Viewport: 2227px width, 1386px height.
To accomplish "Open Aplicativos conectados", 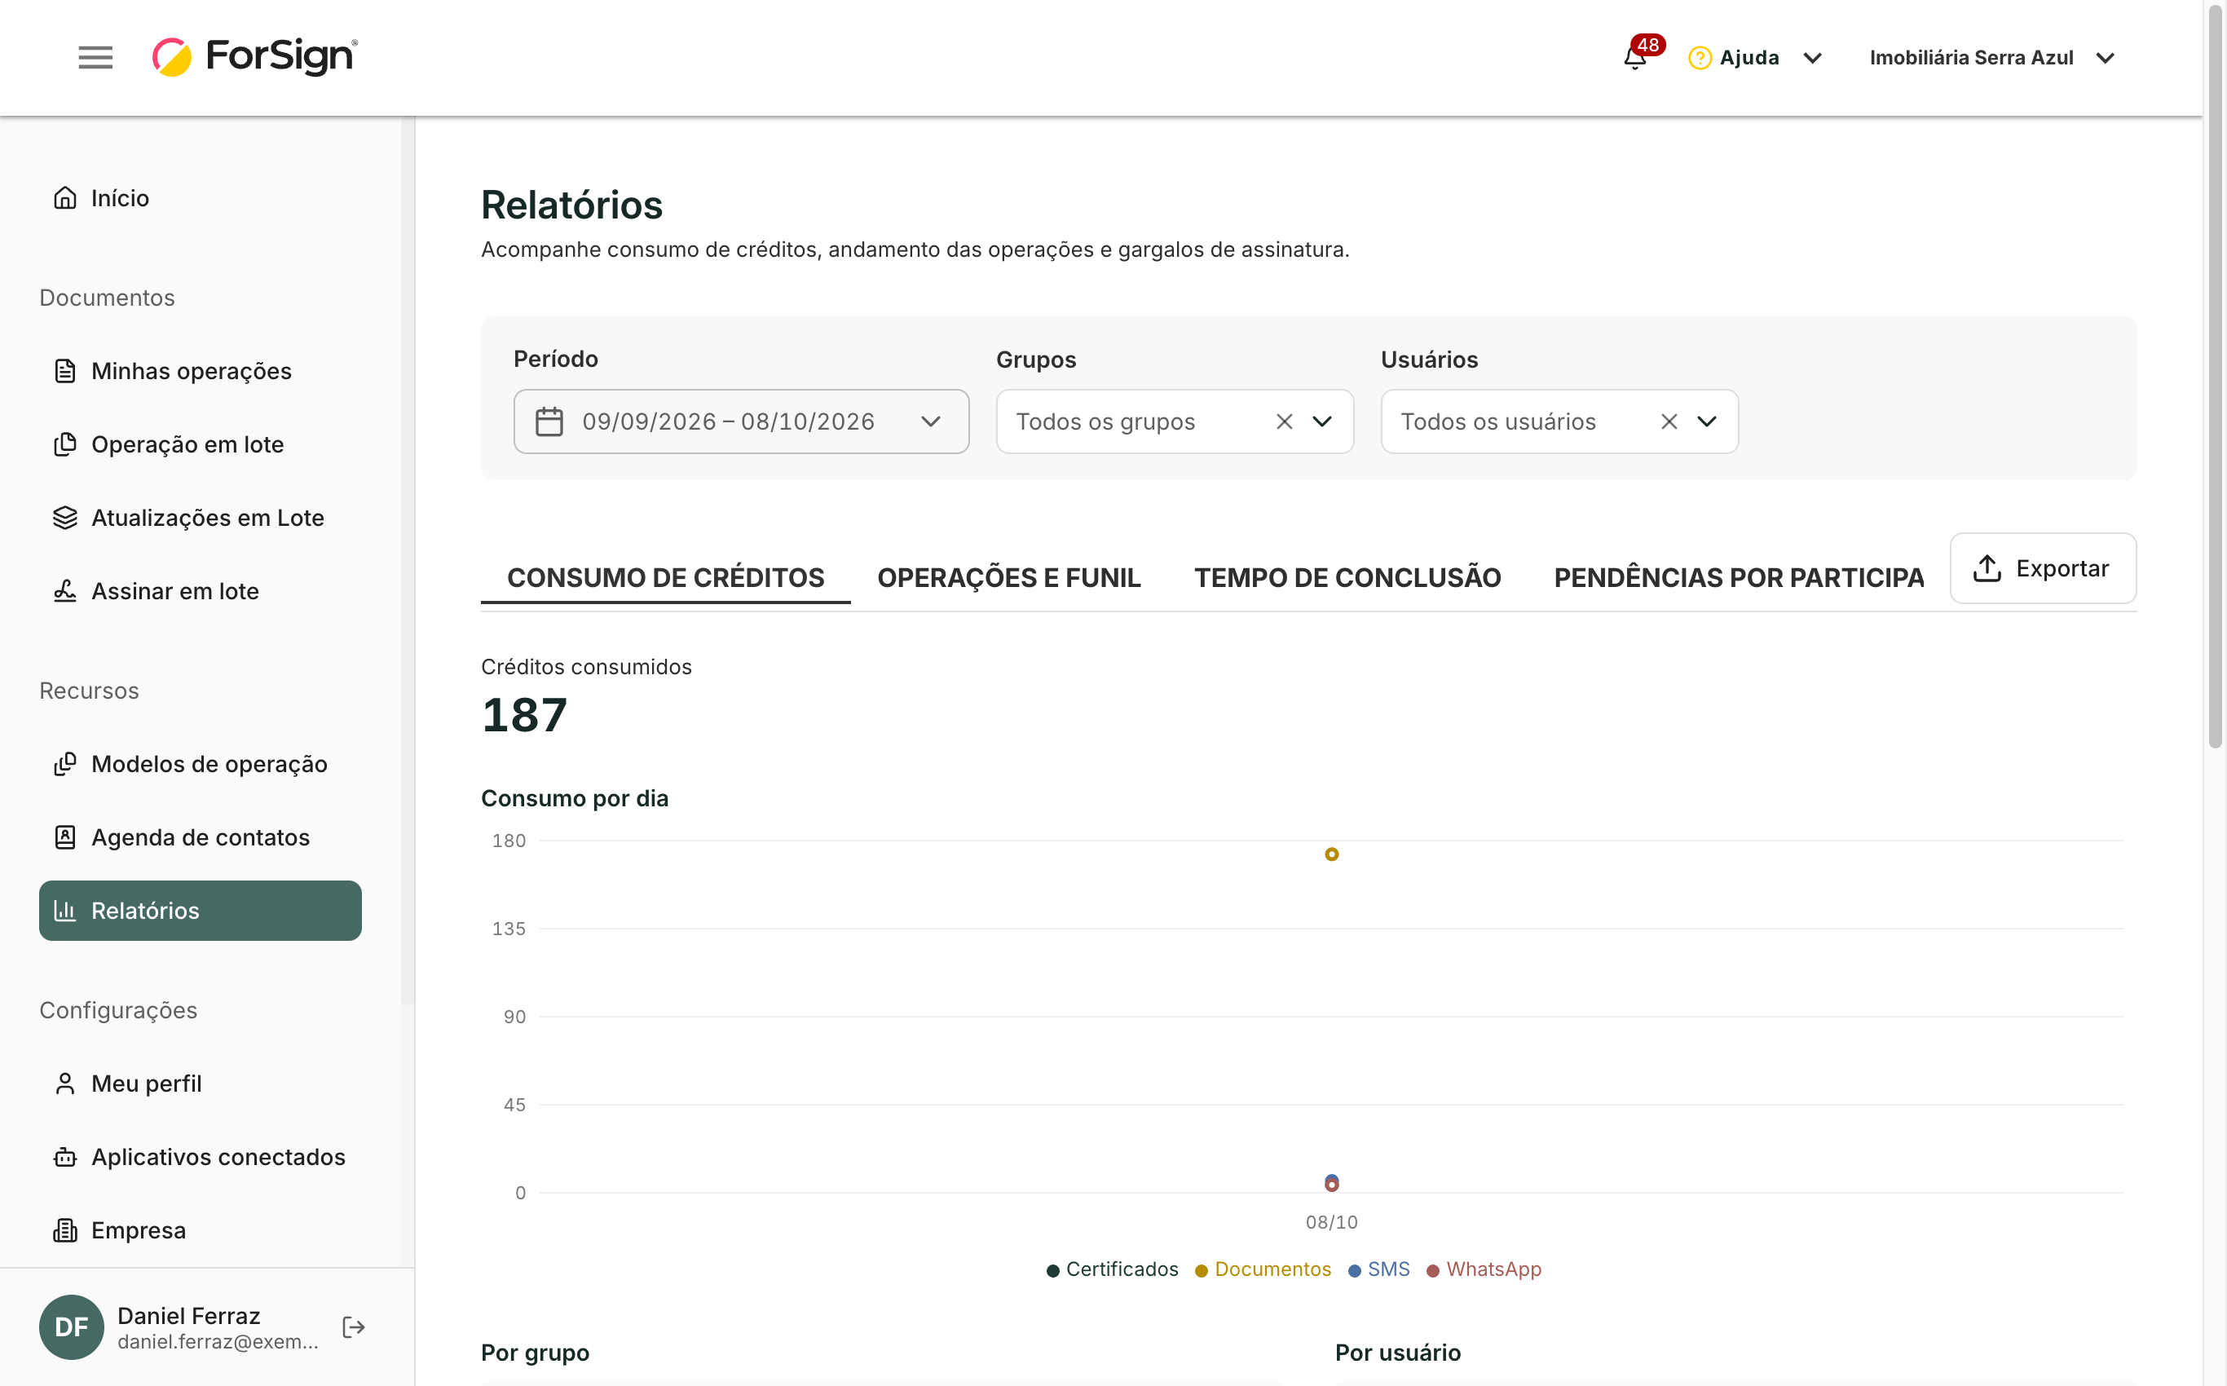I will pyautogui.click(x=200, y=1157).
